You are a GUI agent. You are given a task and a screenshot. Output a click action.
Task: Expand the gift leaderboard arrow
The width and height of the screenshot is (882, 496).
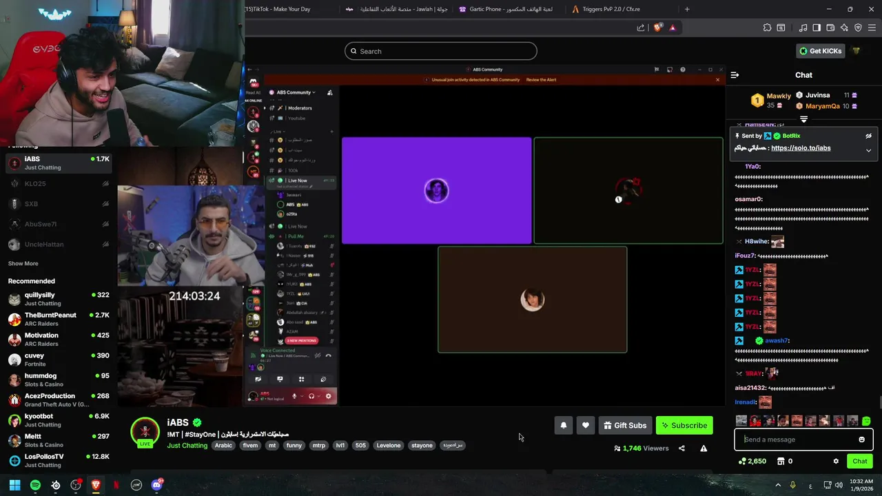click(x=803, y=119)
